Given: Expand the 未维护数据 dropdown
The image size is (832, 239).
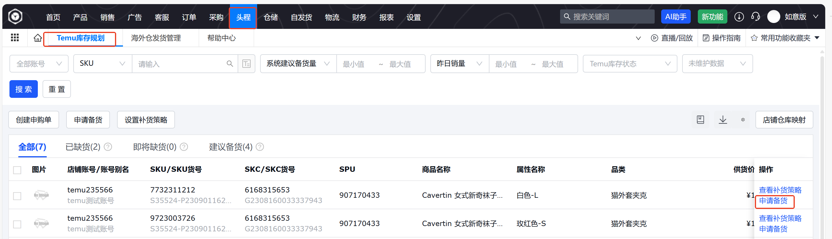Looking at the screenshot, I should [x=717, y=64].
